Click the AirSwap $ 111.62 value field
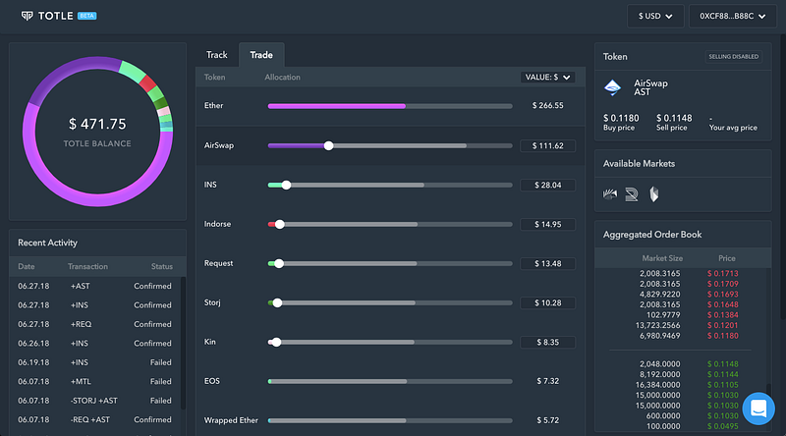The width and height of the screenshot is (786, 436). click(547, 146)
